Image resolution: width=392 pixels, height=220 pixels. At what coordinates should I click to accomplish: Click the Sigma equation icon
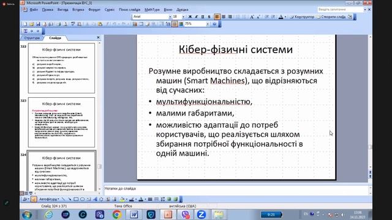point(26,31)
